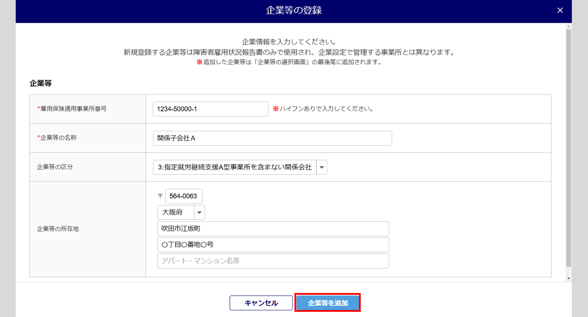The height and width of the screenshot is (317, 588).
Task: Focus the アパート・マンション名等 field
Action: tap(273, 261)
